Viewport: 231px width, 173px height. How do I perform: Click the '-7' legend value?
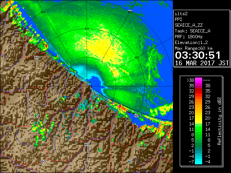click(192, 162)
